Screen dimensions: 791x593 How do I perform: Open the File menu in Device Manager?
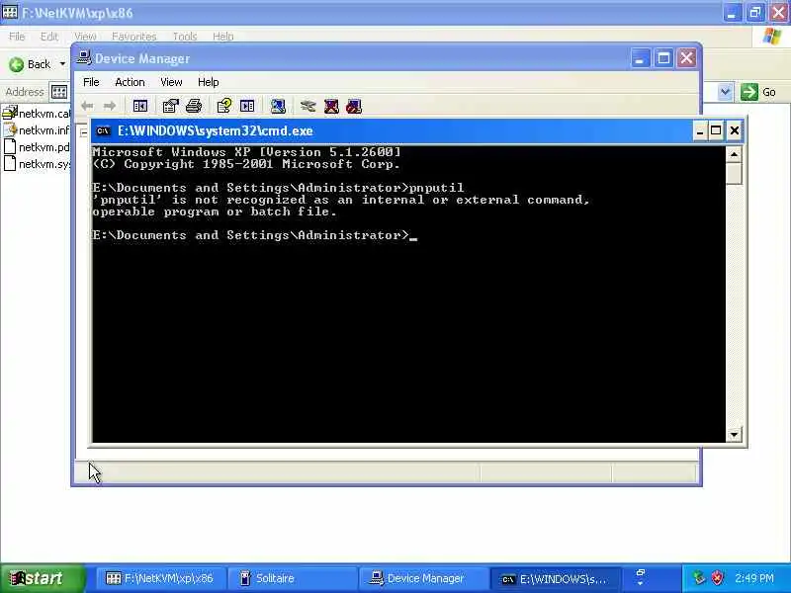coord(91,82)
